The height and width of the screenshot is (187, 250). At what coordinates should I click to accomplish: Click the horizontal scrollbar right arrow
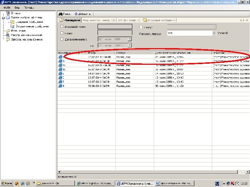(248, 172)
